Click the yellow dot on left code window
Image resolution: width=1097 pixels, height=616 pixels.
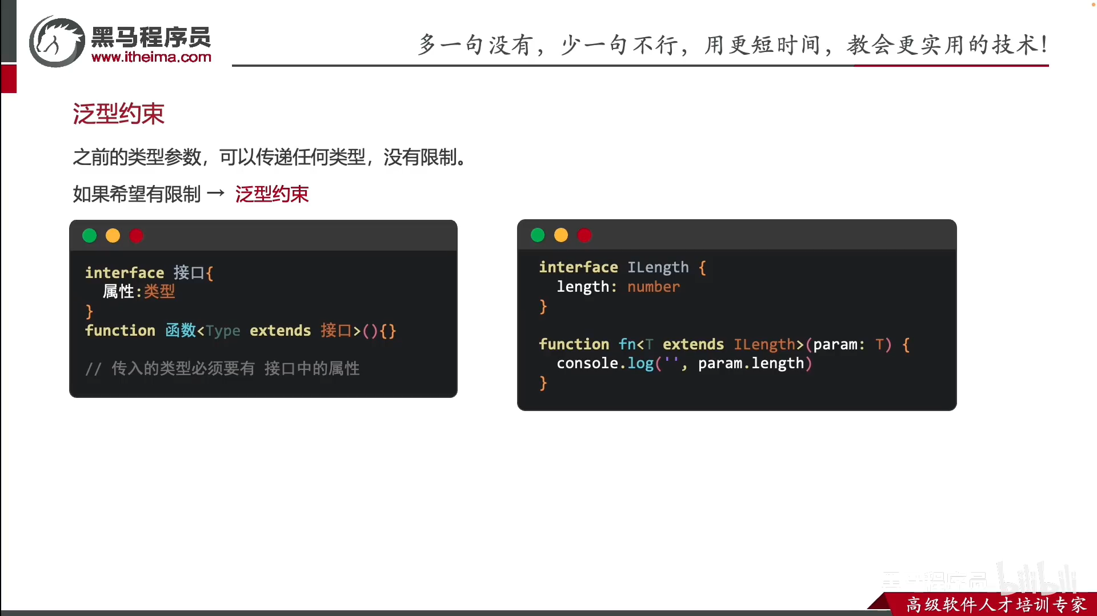(113, 235)
